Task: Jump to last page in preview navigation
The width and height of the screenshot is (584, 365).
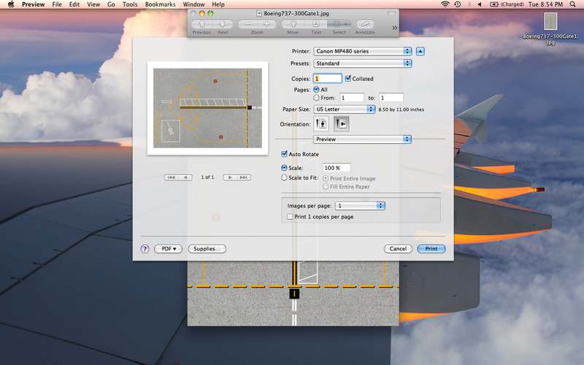Action: coord(243,177)
